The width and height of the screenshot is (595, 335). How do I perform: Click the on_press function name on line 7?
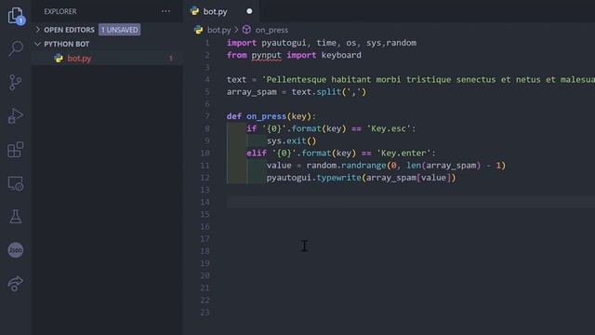point(266,116)
